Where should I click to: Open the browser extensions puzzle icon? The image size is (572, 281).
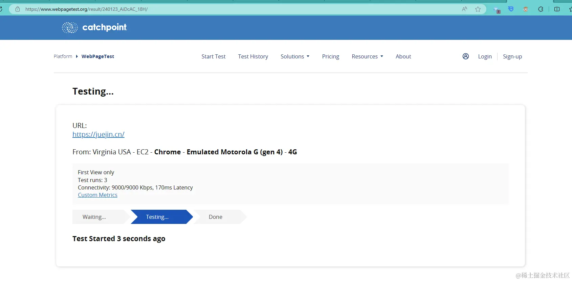click(541, 9)
